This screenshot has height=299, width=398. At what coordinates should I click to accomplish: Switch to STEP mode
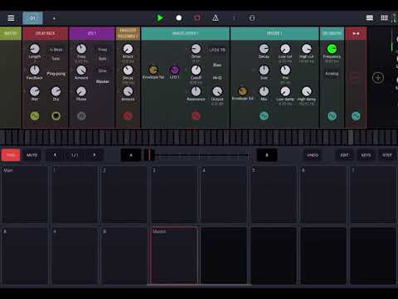(x=387, y=155)
